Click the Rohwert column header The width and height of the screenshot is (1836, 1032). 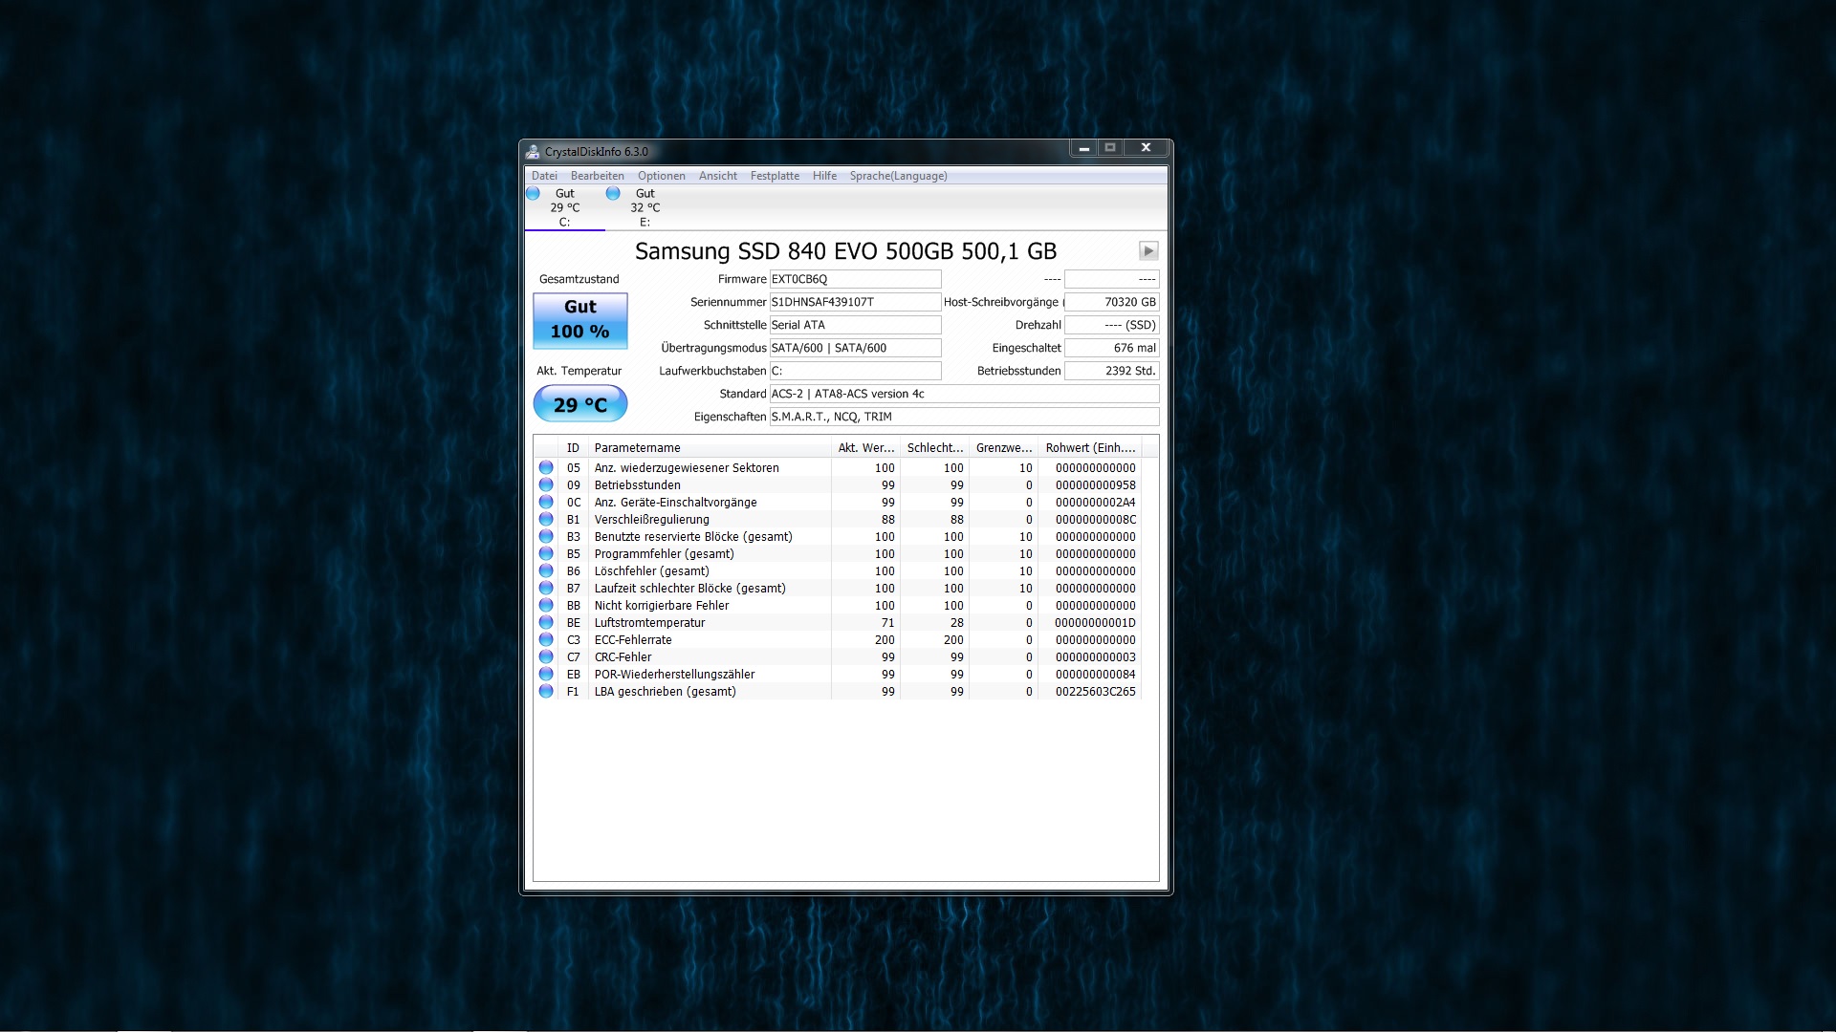1090,447
